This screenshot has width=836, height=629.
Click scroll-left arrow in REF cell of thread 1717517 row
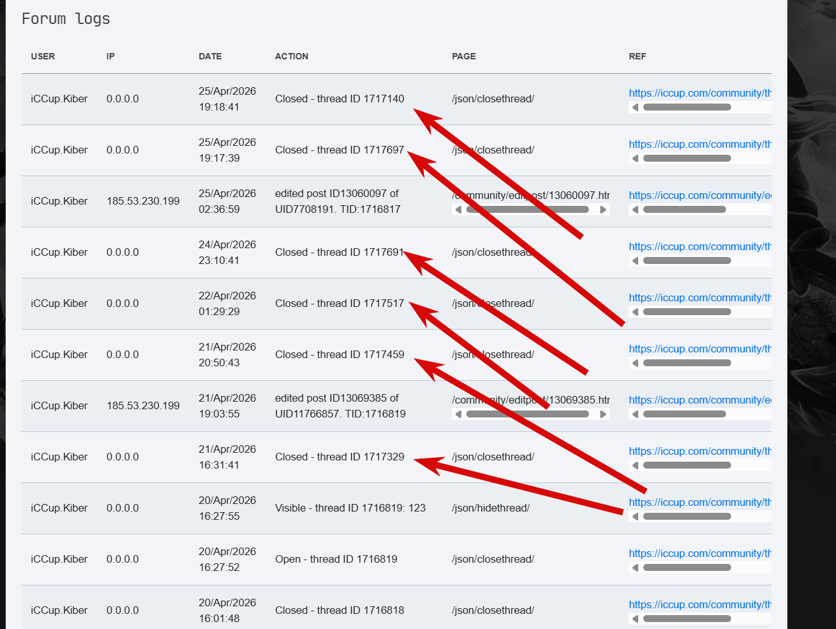tap(636, 312)
